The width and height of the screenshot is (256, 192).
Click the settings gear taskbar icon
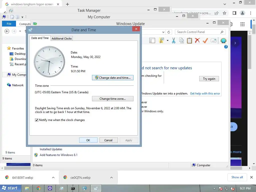click(50, 188)
